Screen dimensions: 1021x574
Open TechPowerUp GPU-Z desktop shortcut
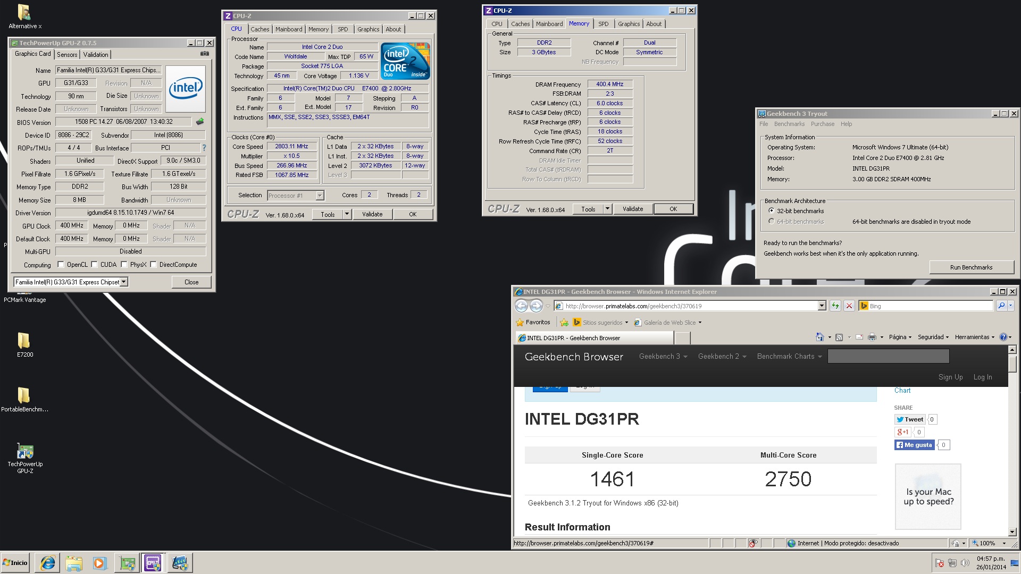pyautogui.click(x=25, y=458)
